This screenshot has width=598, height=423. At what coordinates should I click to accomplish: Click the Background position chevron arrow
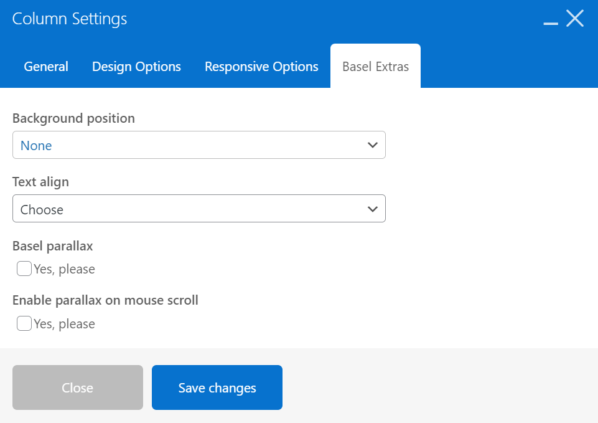click(x=372, y=145)
